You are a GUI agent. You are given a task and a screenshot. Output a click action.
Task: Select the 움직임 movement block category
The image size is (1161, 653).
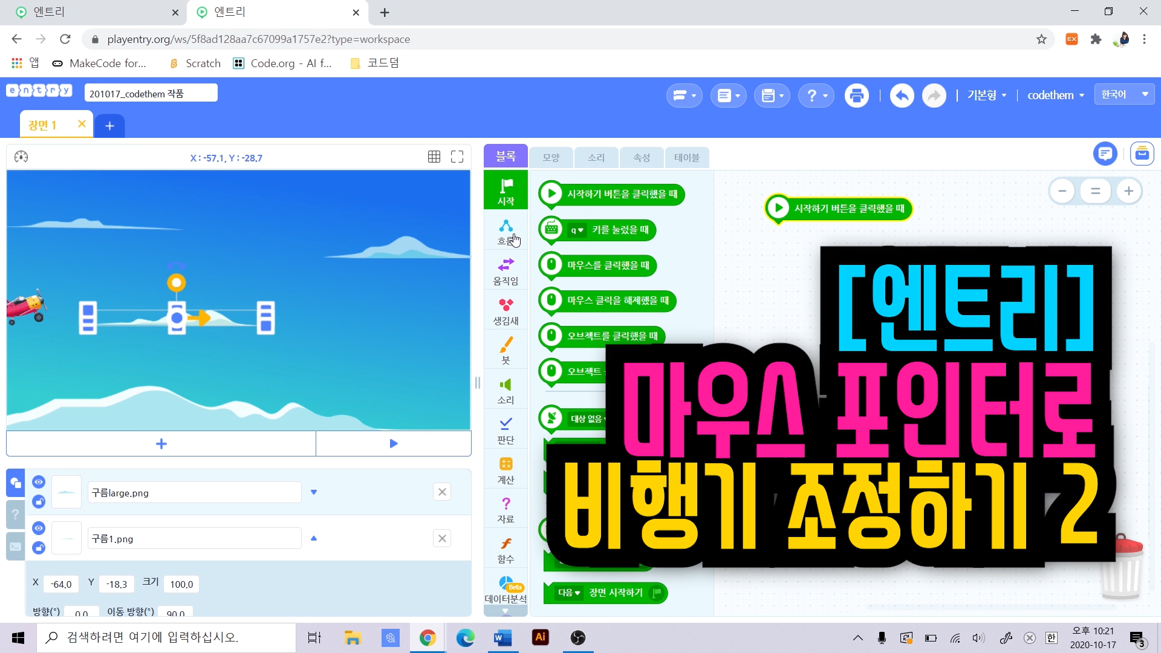click(506, 271)
